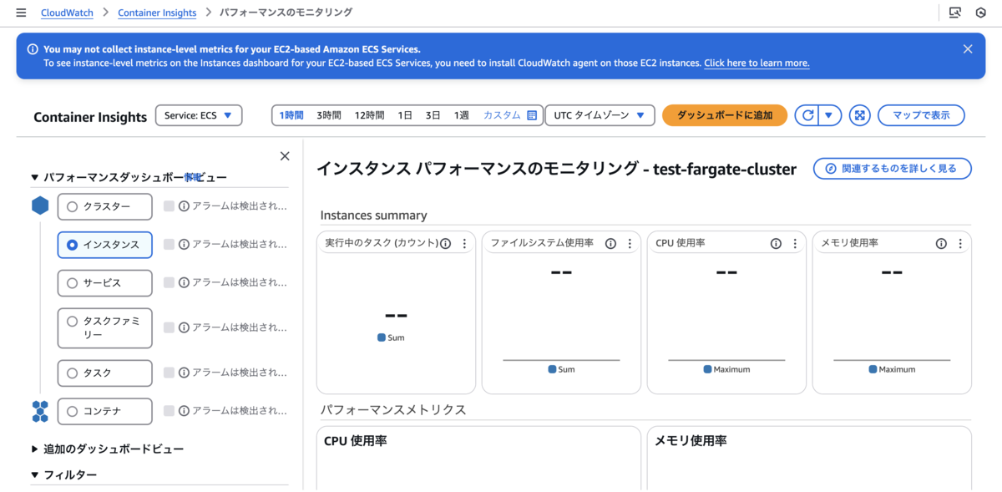
Task: Click the Sum legend swatch in 実行中のタスク
Action: point(382,337)
